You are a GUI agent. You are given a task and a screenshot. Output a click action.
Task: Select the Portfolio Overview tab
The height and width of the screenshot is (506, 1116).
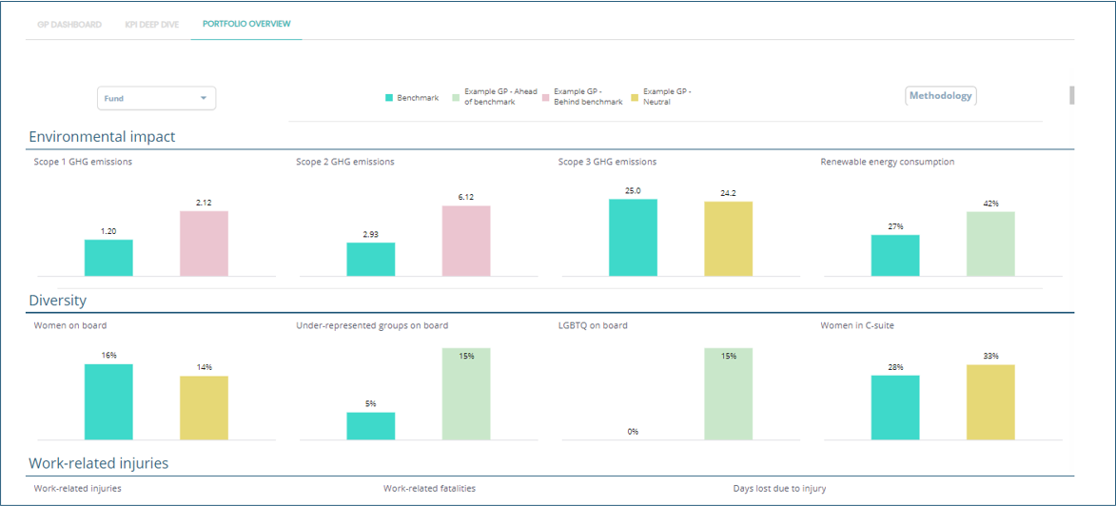point(246,24)
